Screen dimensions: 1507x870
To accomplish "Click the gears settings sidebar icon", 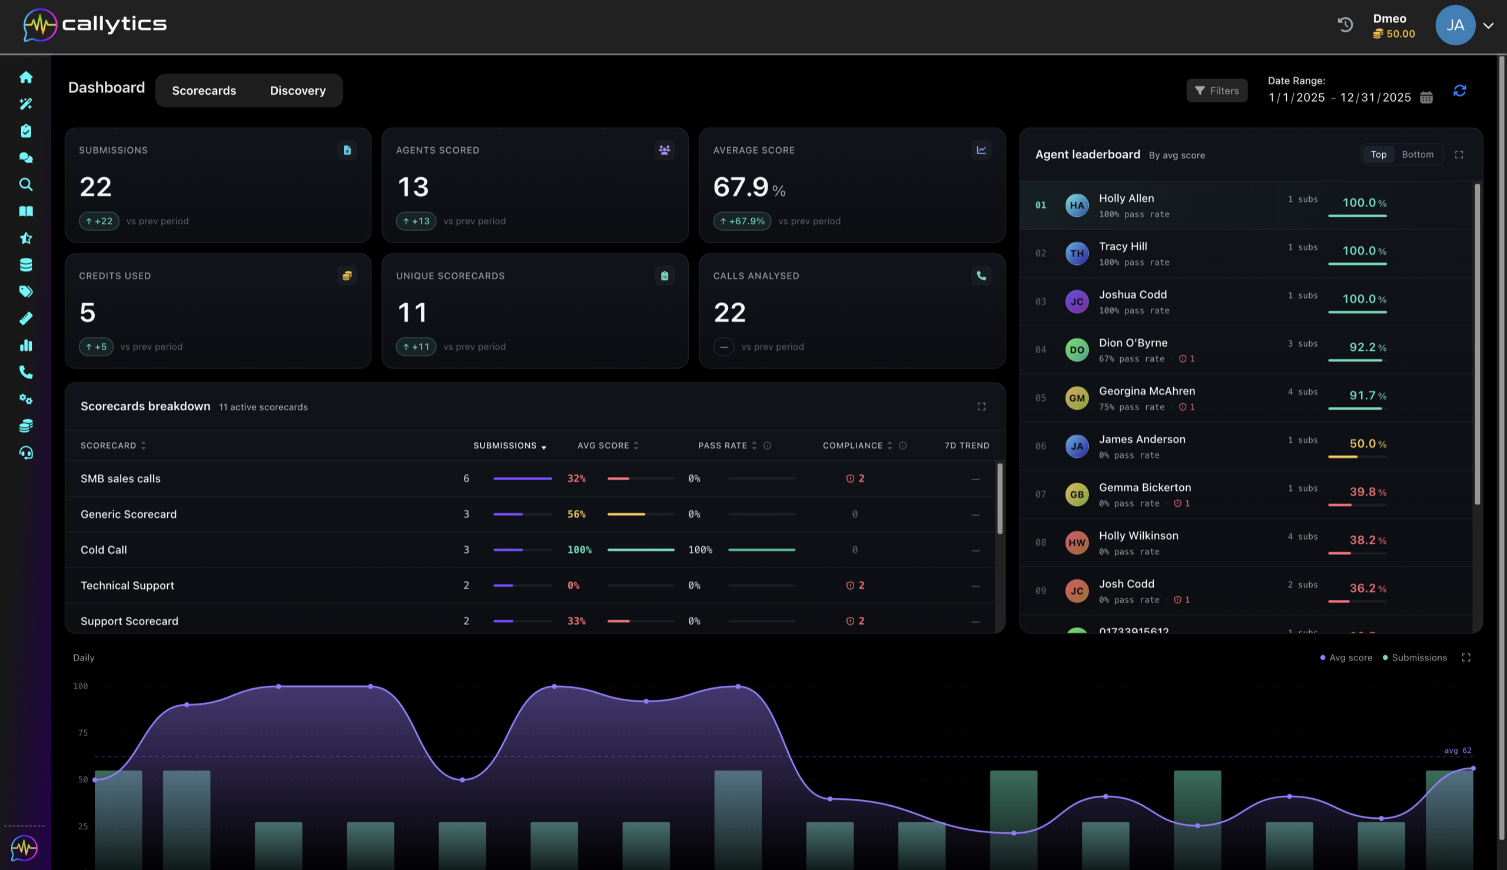I will tap(26, 399).
